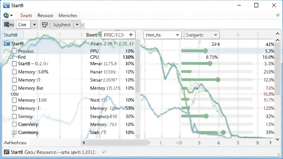Screen dimensions: 283x159
Task: Click the Cine combo box field
Action: click(x=23, y=25)
